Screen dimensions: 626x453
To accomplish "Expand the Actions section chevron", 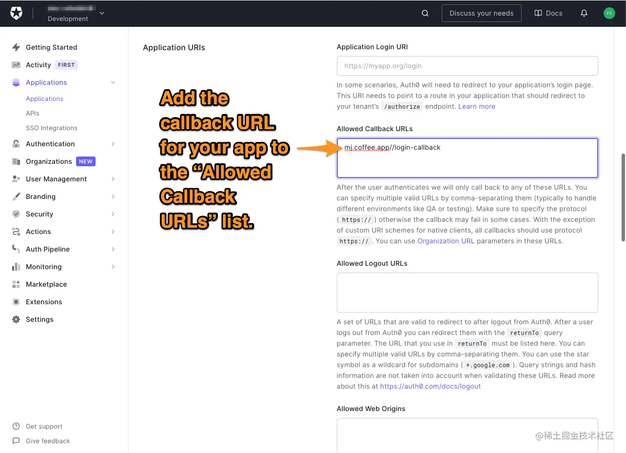I will (113, 232).
